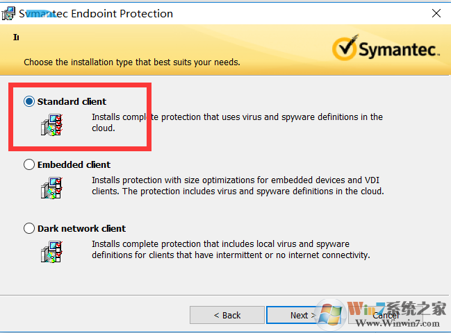
Task: Click the "Embedded client" label text
Action: [x=74, y=165]
